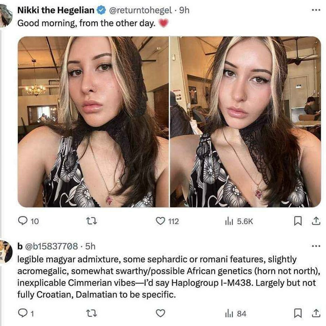Open the @returntohegel profile link
The image size is (326, 326).
(x=140, y=10)
